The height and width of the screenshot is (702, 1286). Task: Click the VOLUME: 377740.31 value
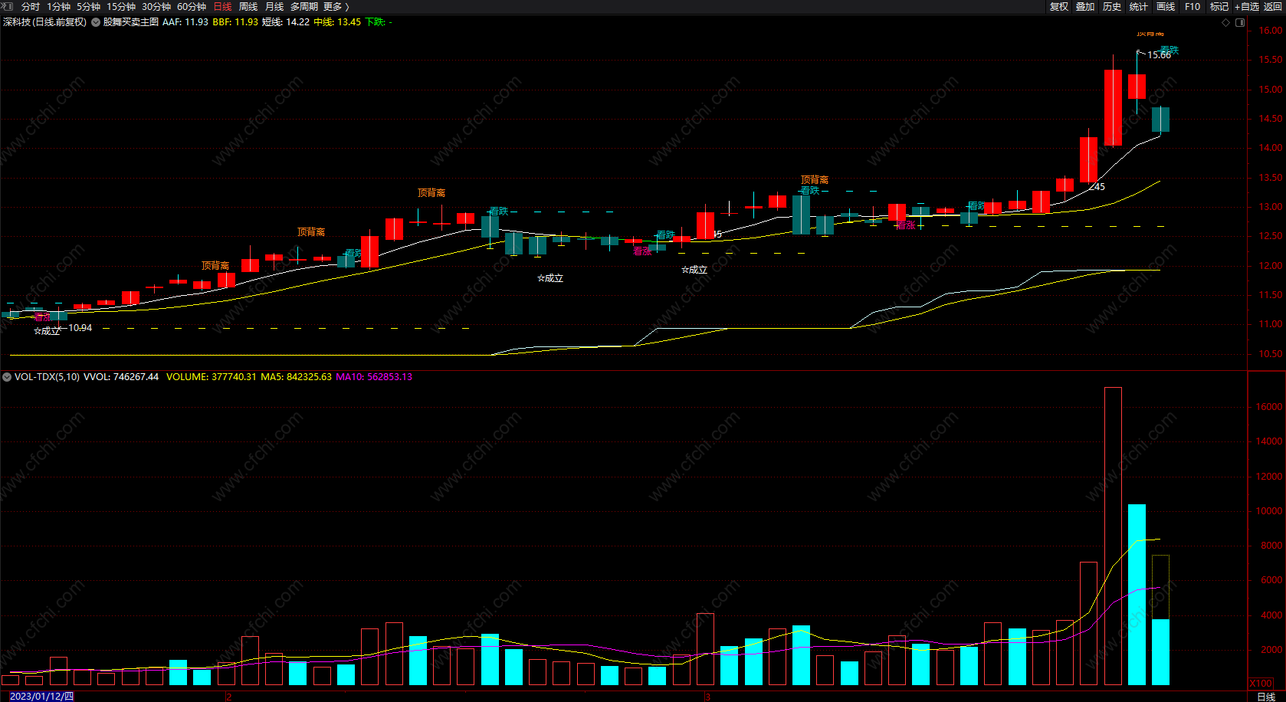click(212, 377)
